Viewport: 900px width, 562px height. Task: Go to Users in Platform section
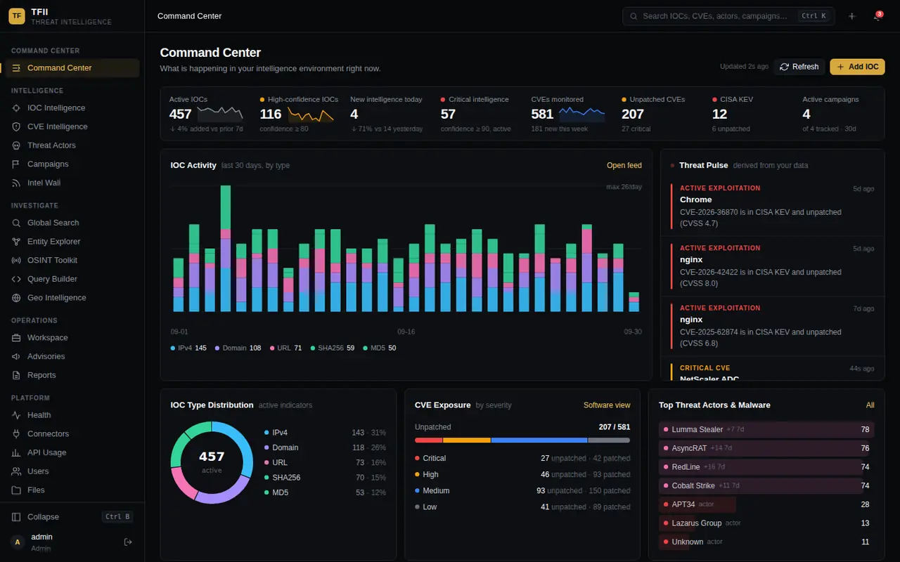72,471
